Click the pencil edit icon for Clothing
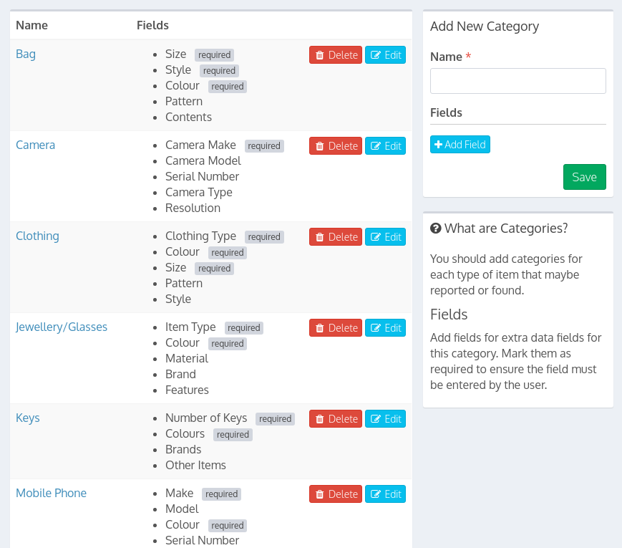The image size is (622, 548). click(x=376, y=237)
